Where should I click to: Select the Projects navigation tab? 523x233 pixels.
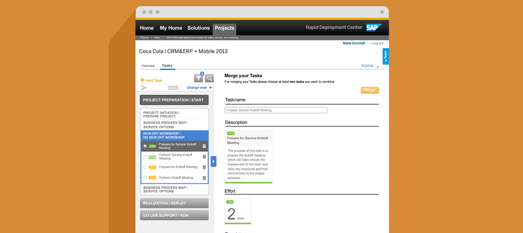[224, 28]
